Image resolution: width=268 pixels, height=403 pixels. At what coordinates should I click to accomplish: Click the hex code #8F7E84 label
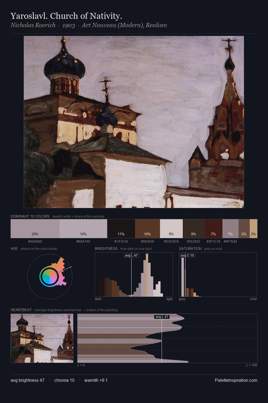230,241
